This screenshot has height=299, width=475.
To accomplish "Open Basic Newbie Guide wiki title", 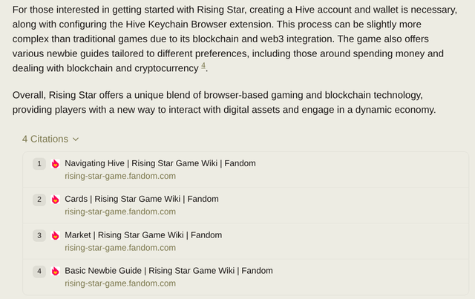I will (168, 271).
